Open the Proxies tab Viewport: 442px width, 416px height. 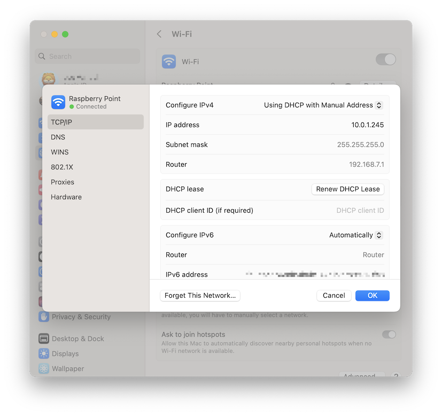pyautogui.click(x=96, y=182)
